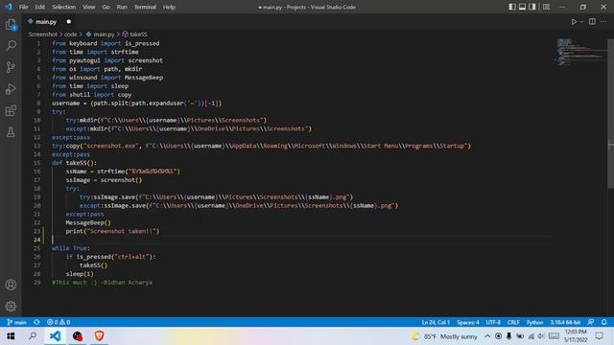Image resolution: width=614 pixels, height=345 pixels.
Task: Click the MessageBeep() call on line 22
Action: point(88,222)
